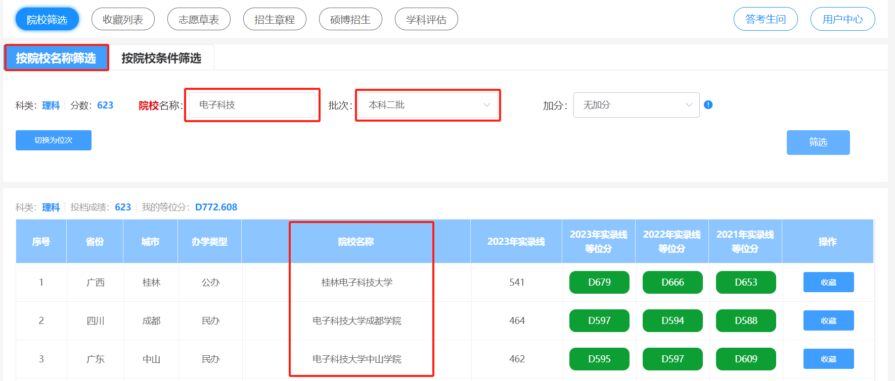Click the 电子科技大学中山学院 school name

356,359
